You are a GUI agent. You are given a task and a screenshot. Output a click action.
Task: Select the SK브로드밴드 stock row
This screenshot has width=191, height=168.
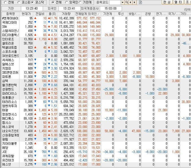click(x=96, y=56)
